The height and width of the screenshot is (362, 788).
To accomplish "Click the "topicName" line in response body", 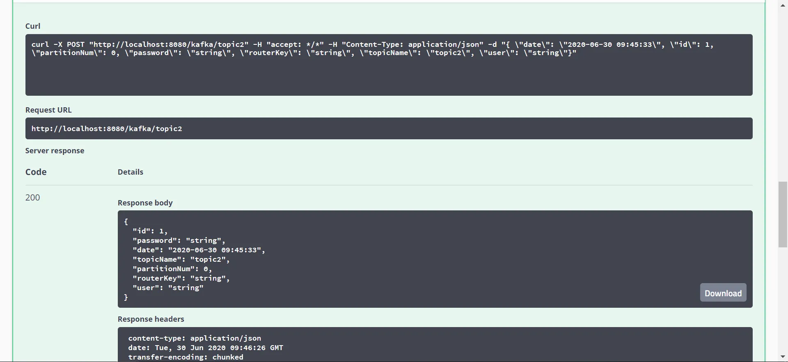I will tap(181, 259).
